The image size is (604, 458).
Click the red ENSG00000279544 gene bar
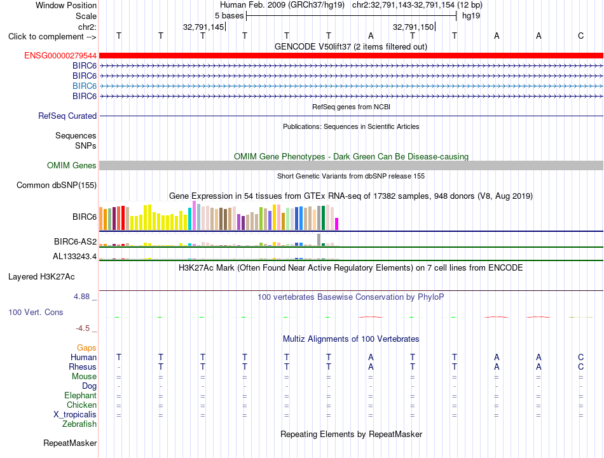(x=351, y=56)
